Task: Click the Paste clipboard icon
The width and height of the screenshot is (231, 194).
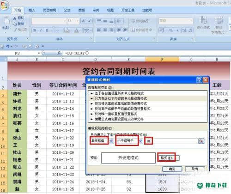Action: pos(6,20)
